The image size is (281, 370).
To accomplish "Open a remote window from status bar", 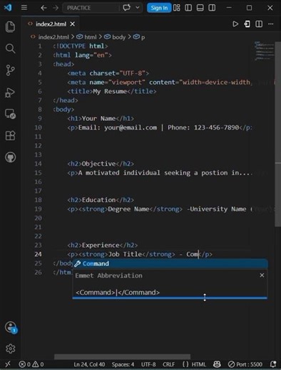I will (8, 364).
